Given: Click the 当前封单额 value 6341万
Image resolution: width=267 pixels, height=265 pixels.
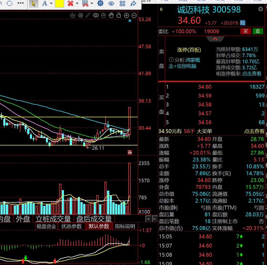Looking at the screenshot, I should coord(250,49).
